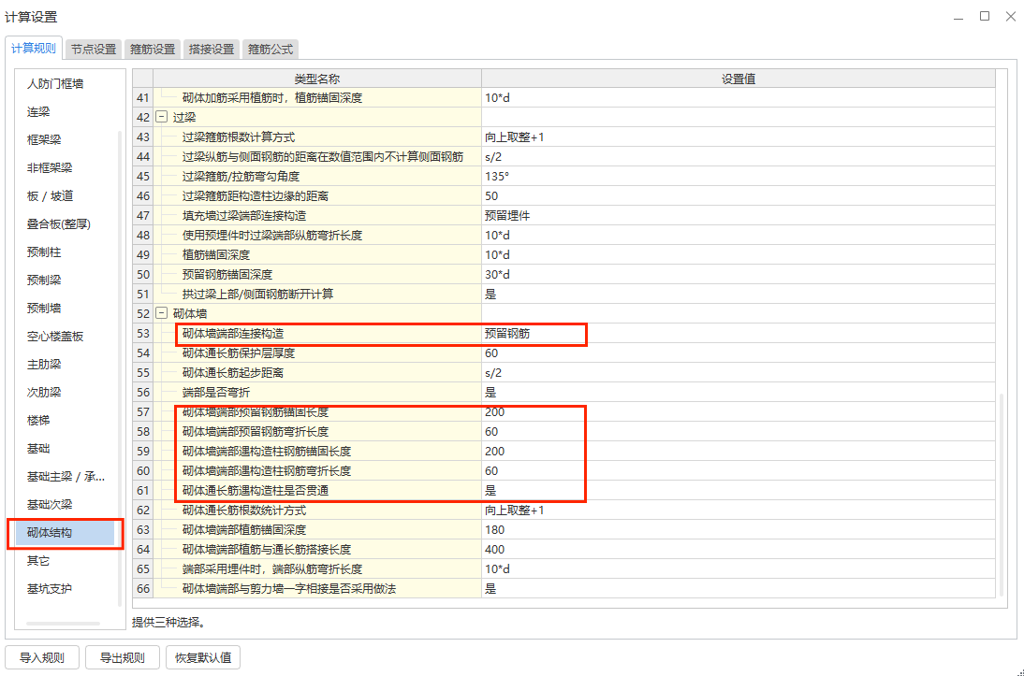
Task: Edit 砌体墙端部连接构造 value 预留钢筋
Action: click(x=739, y=334)
